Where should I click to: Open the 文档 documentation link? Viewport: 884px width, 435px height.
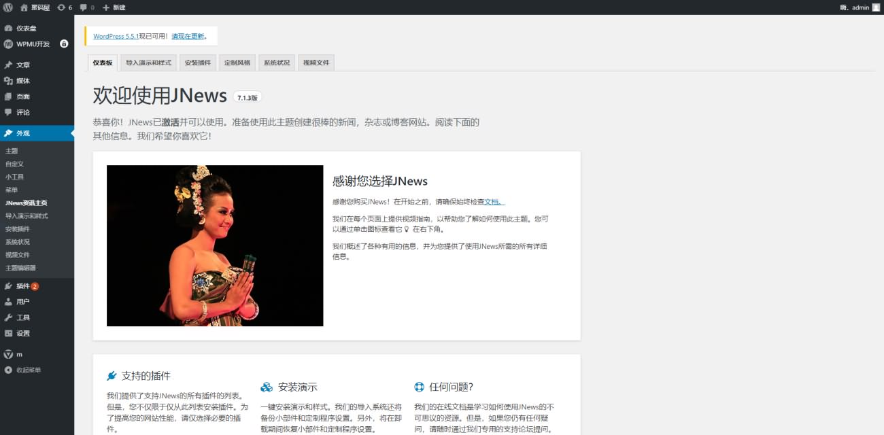click(x=494, y=202)
